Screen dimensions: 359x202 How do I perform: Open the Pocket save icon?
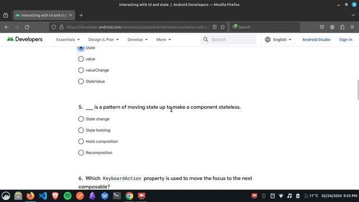click(322, 27)
